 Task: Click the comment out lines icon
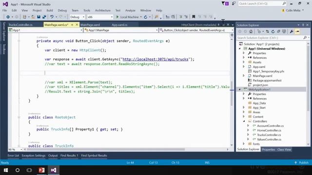tap(181, 17)
